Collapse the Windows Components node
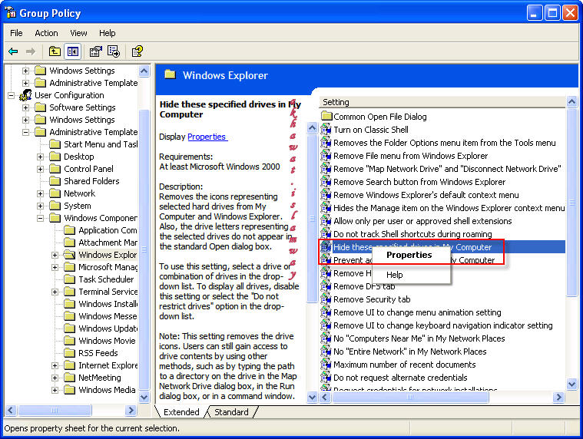 40,218
